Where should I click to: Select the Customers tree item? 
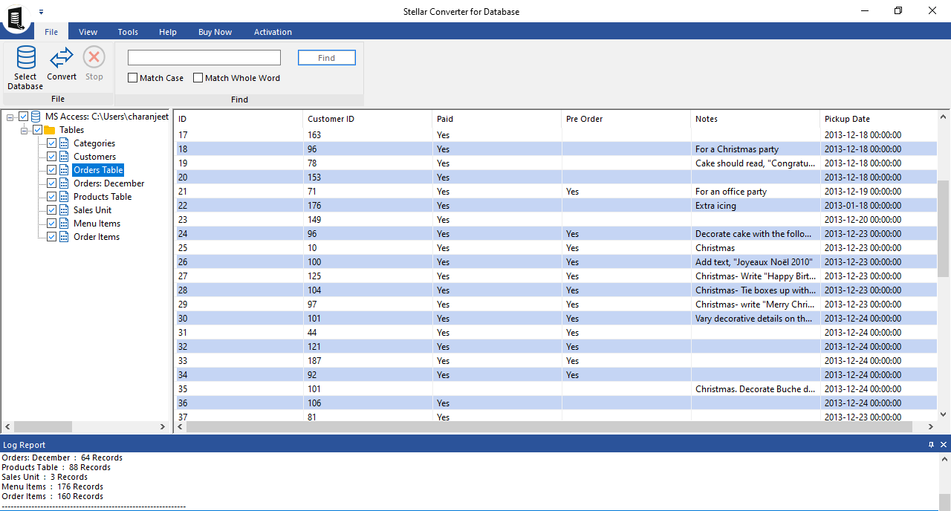pyautogui.click(x=94, y=157)
